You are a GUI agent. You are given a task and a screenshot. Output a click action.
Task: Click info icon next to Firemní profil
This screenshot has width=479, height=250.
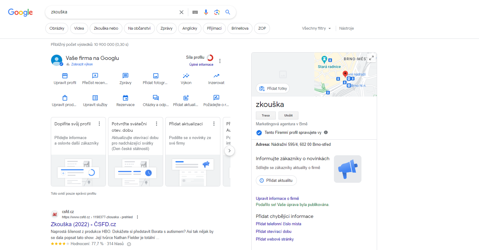(326, 132)
